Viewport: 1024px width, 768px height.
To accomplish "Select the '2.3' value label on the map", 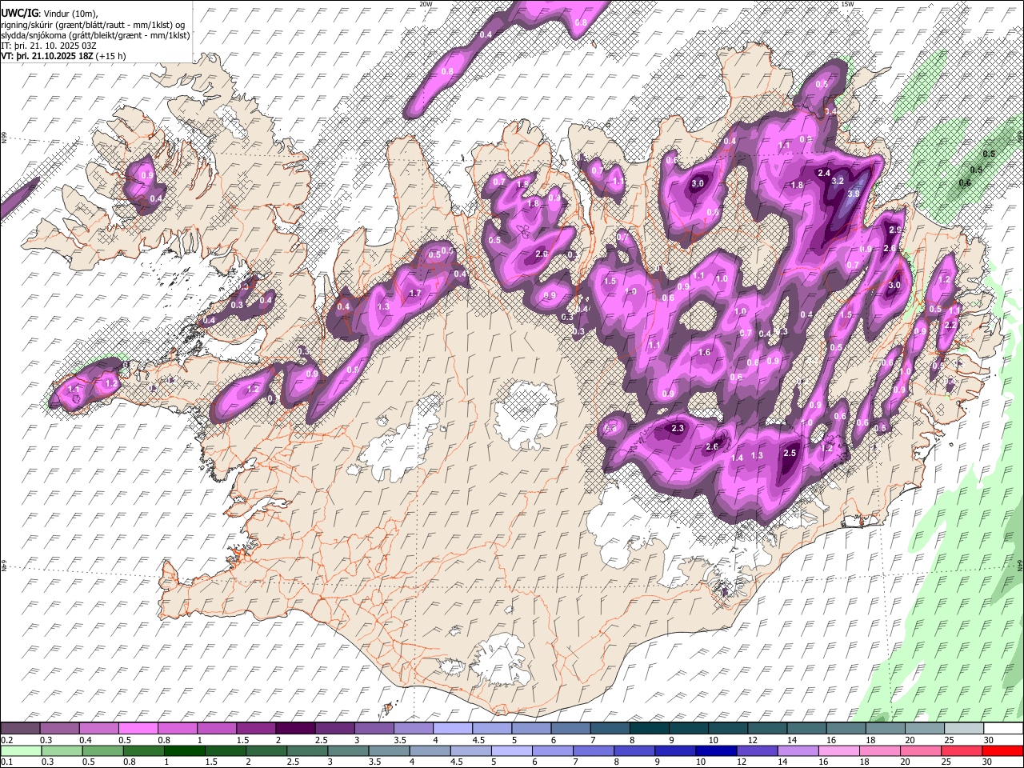I will [x=678, y=429].
